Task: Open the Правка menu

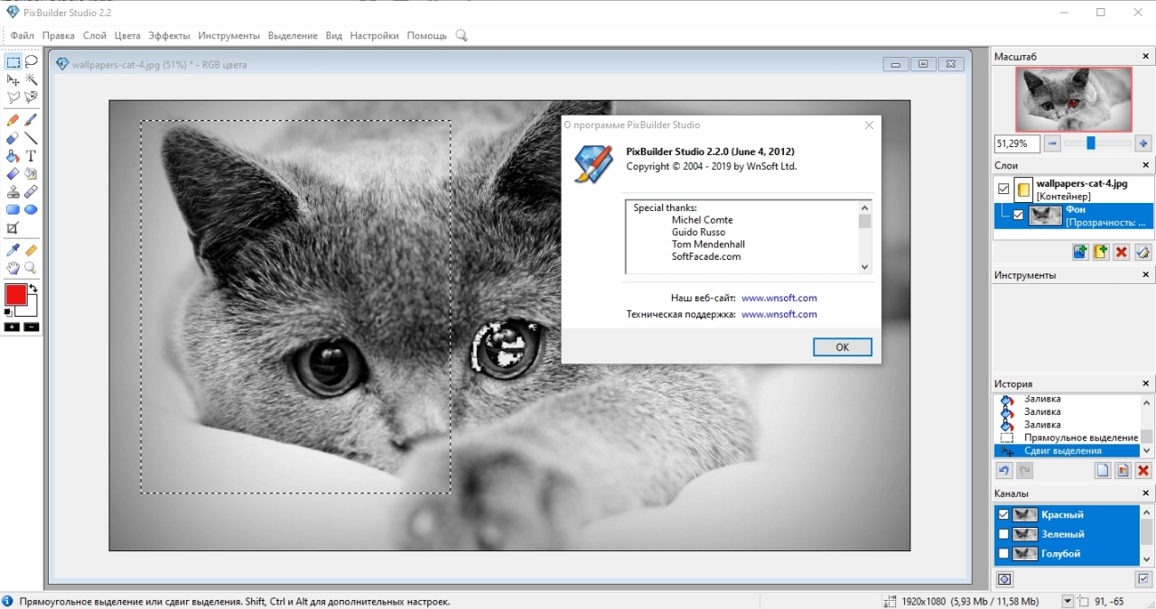Action: pyautogui.click(x=59, y=35)
